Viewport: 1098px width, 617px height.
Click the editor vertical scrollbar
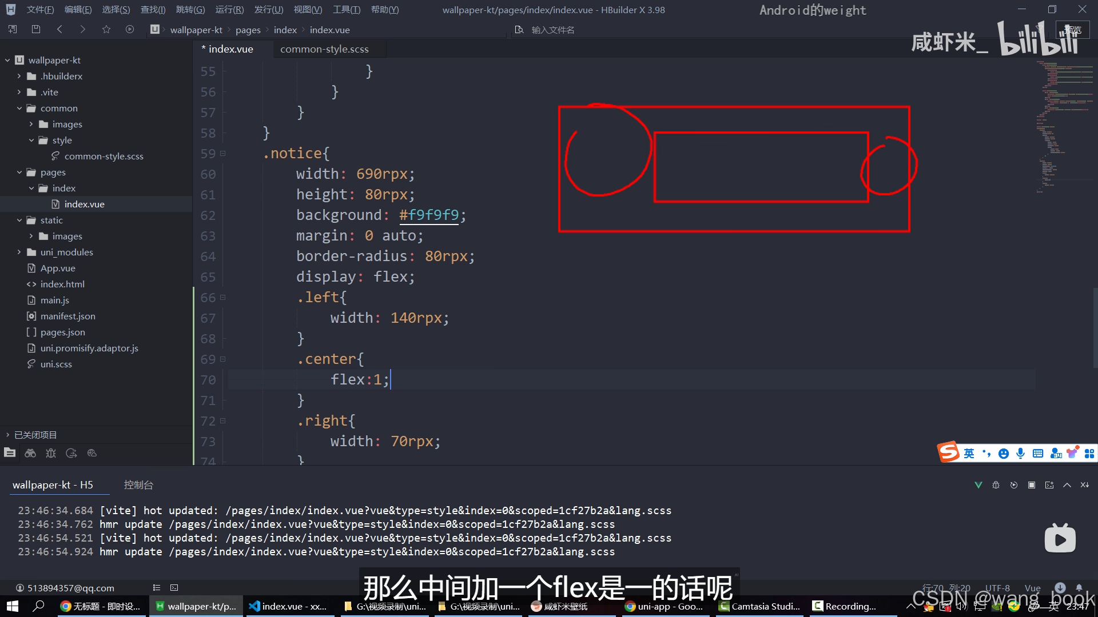(x=1095, y=328)
